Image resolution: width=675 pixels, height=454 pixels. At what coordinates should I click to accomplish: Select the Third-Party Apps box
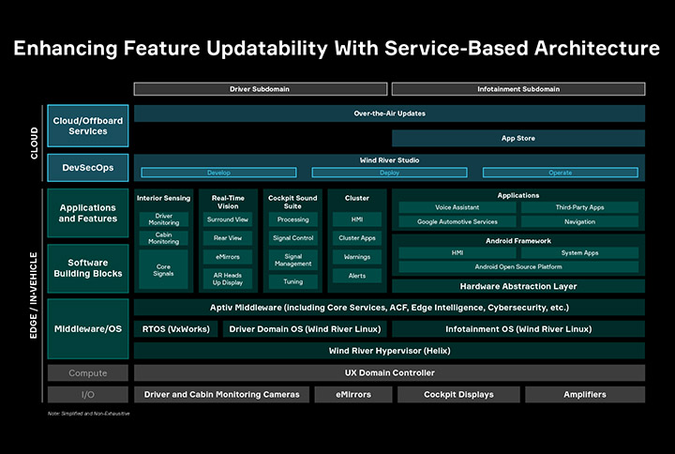click(580, 207)
